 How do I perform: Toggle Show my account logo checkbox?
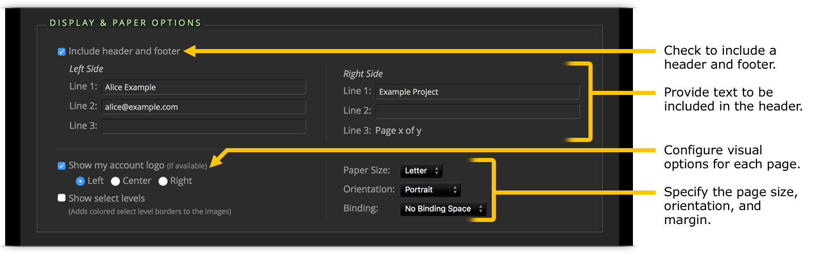pyautogui.click(x=62, y=166)
